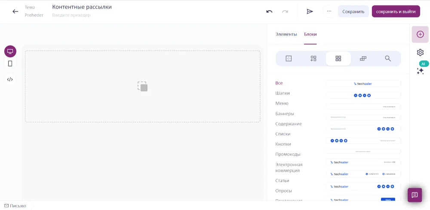Viewport: 430px width, 210px height.
Task: Select the Электронная коммерция category
Action: click(289, 167)
